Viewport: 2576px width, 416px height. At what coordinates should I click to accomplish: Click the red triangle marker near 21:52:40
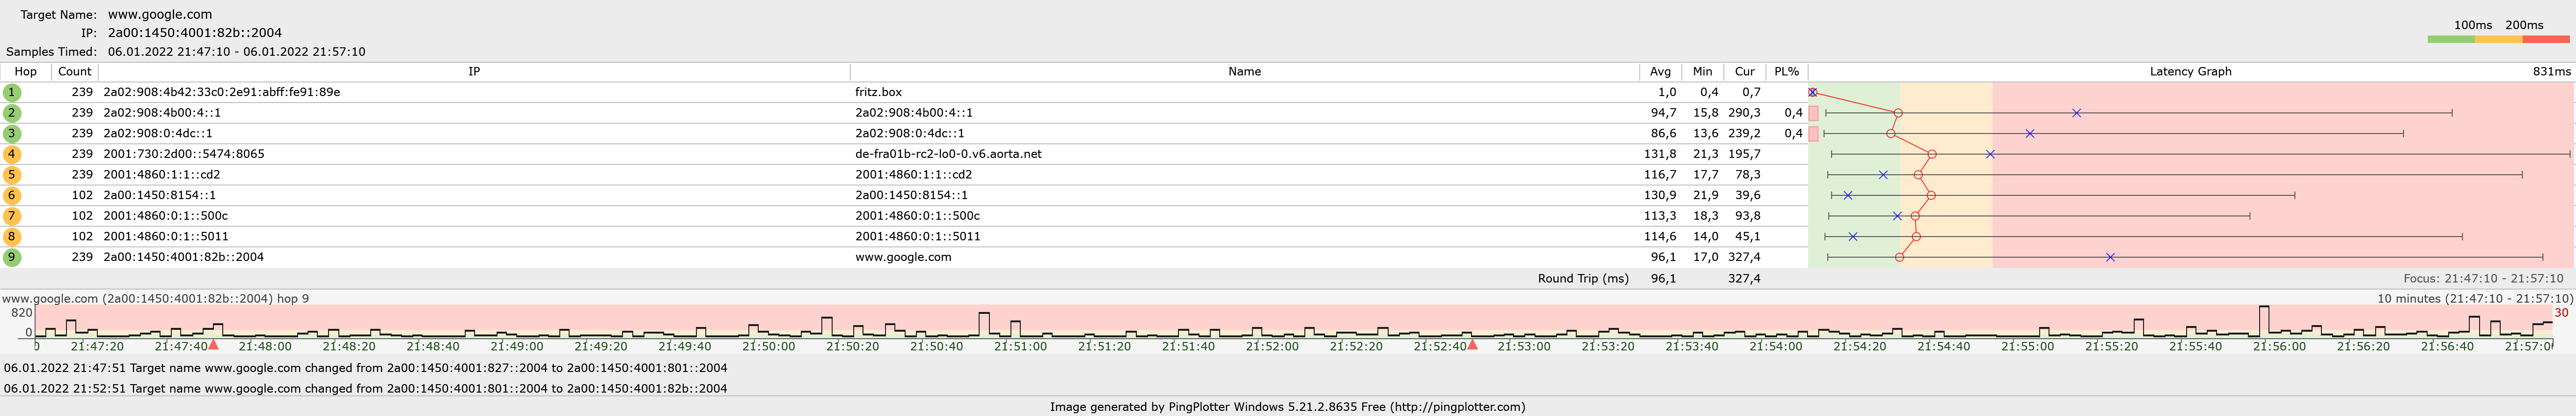click(x=1472, y=344)
